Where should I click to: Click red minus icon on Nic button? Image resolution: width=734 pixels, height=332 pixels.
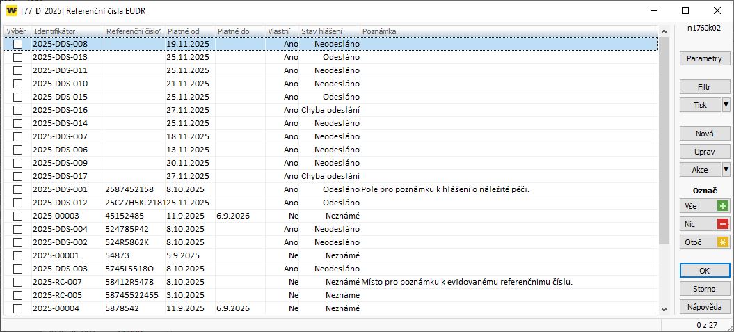722,224
